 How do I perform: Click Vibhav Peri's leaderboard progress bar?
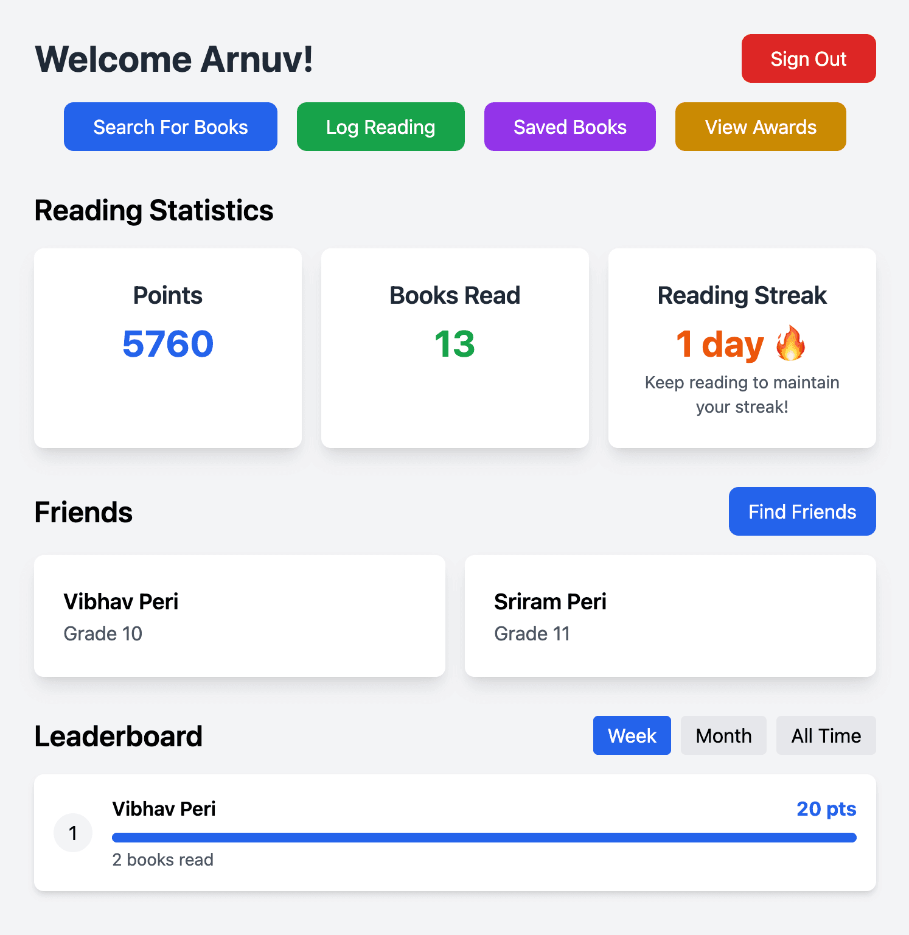(x=484, y=838)
